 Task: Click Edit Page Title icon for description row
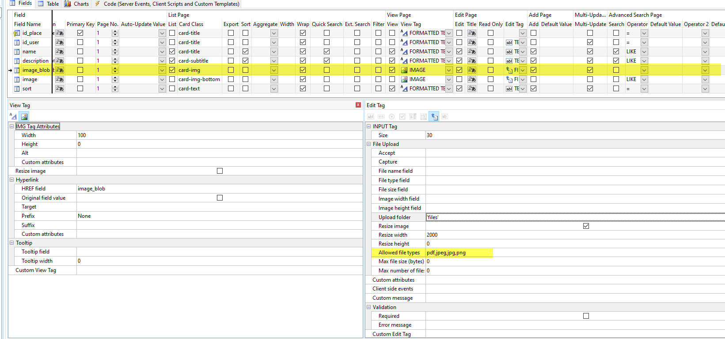[x=472, y=61]
